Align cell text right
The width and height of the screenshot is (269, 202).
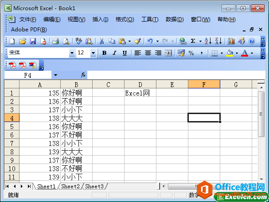(x=158, y=53)
